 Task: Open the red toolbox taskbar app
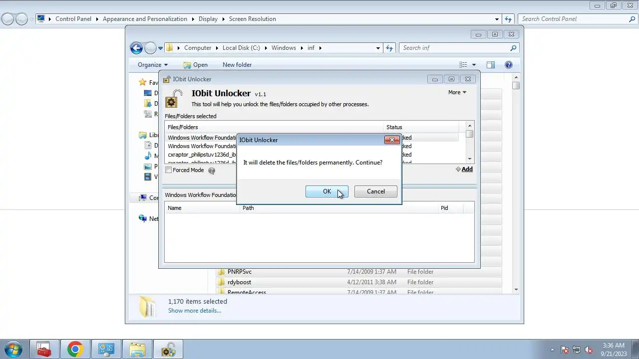[x=44, y=350]
